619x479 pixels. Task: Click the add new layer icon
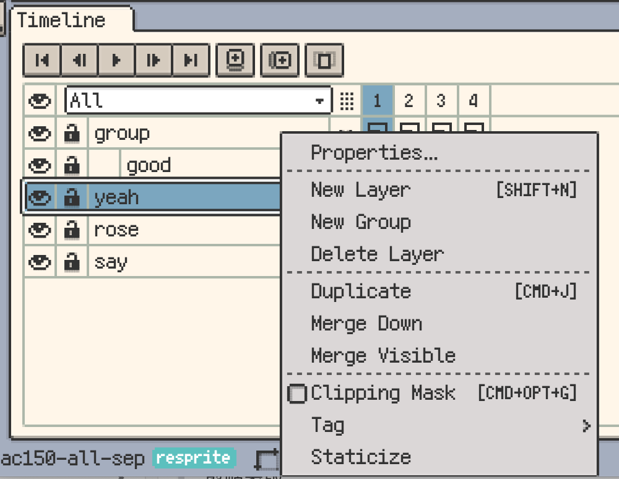[235, 60]
